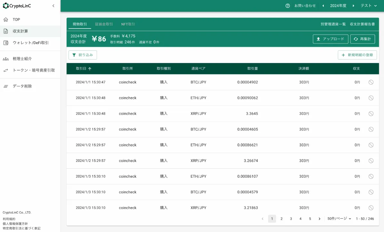This screenshot has width=384, height=232.
Task: Click 新規明細の登録 to add a record
Action: (x=357, y=55)
